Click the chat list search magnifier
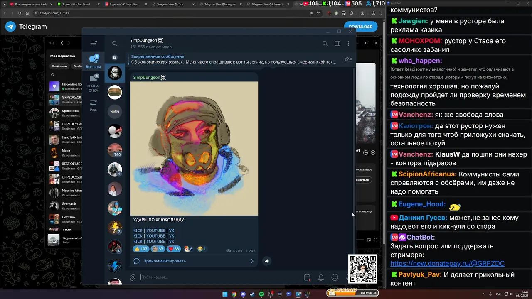Image resolution: width=532 pixels, height=299 pixels. click(115, 43)
